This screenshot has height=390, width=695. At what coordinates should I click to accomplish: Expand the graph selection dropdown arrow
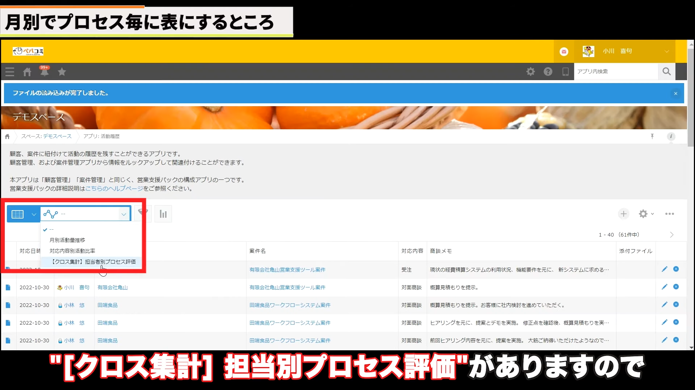pyautogui.click(x=124, y=214)
